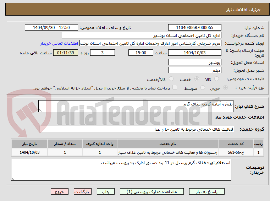270x201 pixels.
Task: Click the بازگشت back button
Action: [82, 191]
